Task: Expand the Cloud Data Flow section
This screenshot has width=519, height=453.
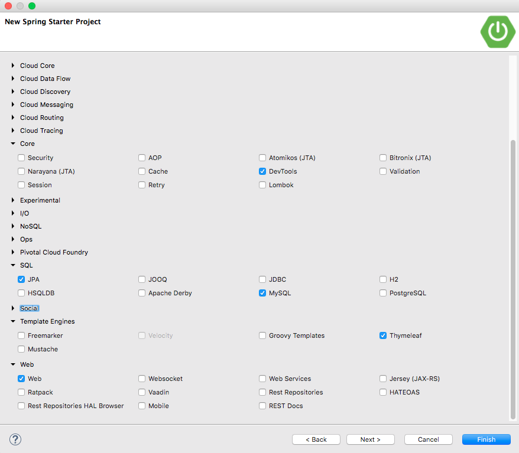Action: tap(13, 79)
